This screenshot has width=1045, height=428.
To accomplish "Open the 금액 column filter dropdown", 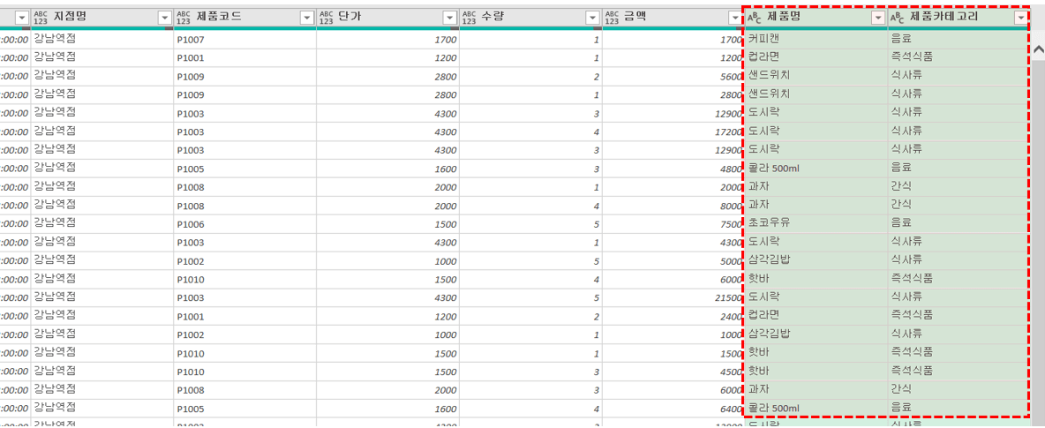I will (x=735, y=18).
